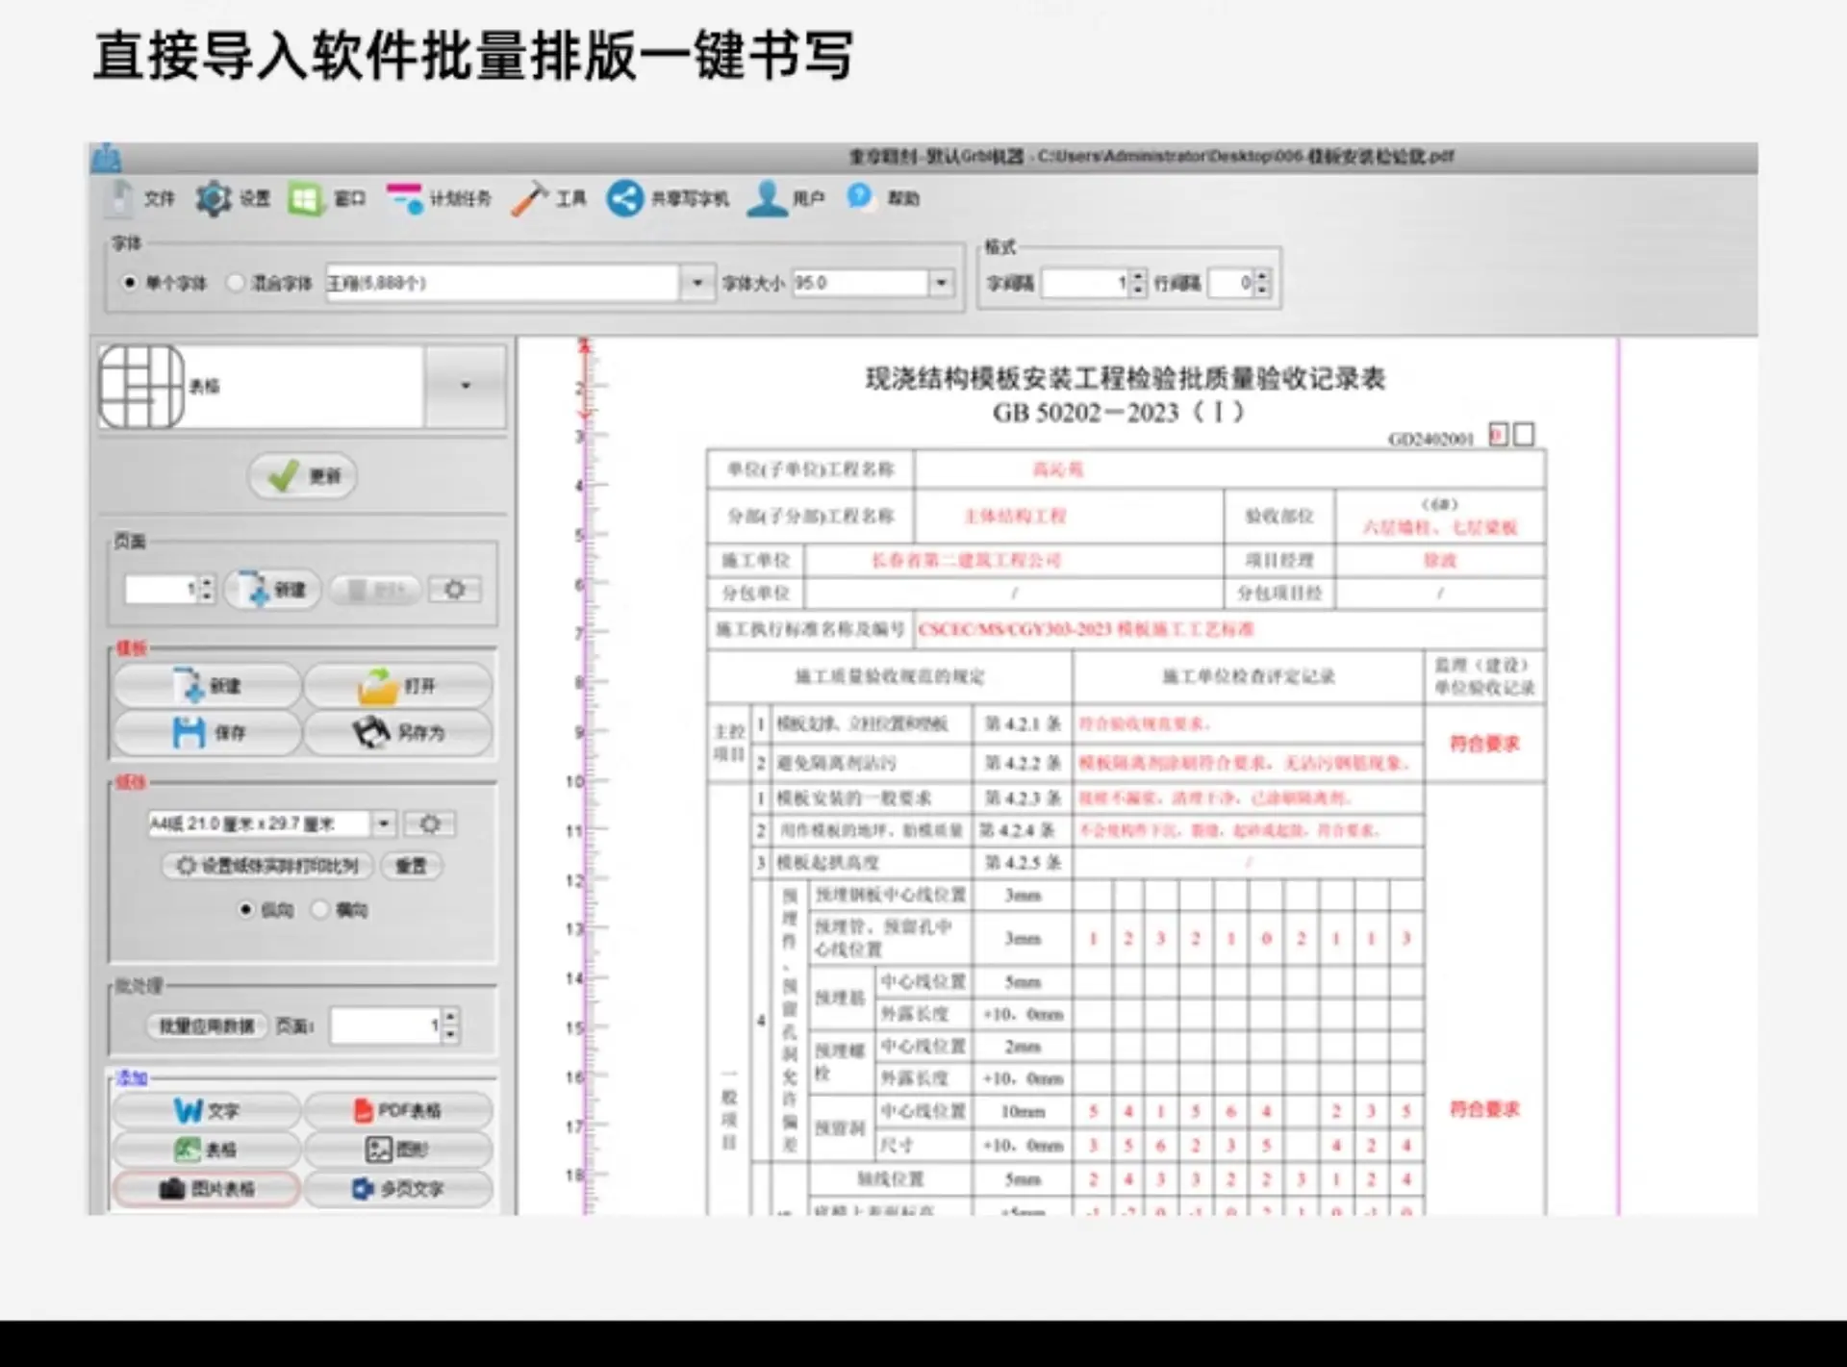Viewport: 1847px width, 1367px height.
Task: Click the 图片表格 camera button
Action: (x=207, y=1189)
